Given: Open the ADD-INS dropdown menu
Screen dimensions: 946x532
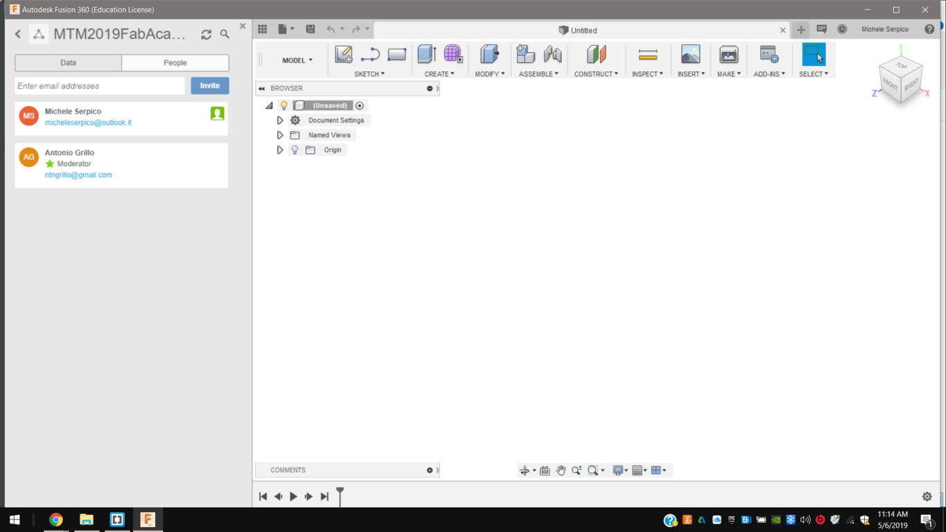Looking at the screenshot, I should 769,73.
